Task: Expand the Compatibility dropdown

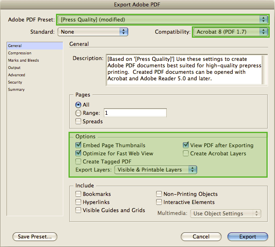Action: click(x=230, y=32)
